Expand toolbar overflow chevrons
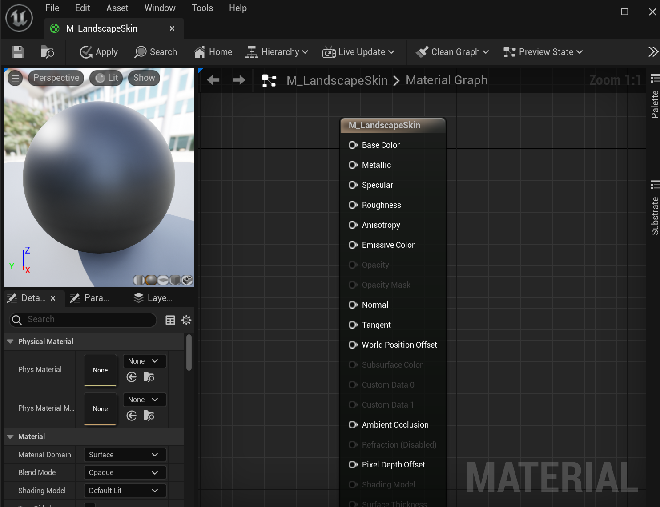Screen dimensions: 660x507 [652, 52]
